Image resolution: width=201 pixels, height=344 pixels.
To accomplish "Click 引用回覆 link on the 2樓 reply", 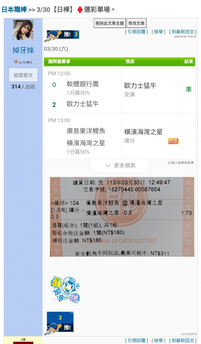I will pos(136,341).
